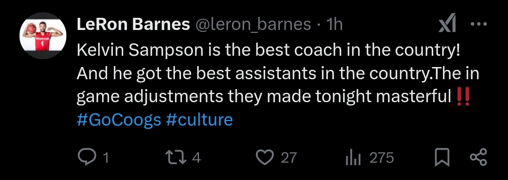Screen dimensions: 508x180
Task: Click the 1h timestamp
Action: pos(334,24)
